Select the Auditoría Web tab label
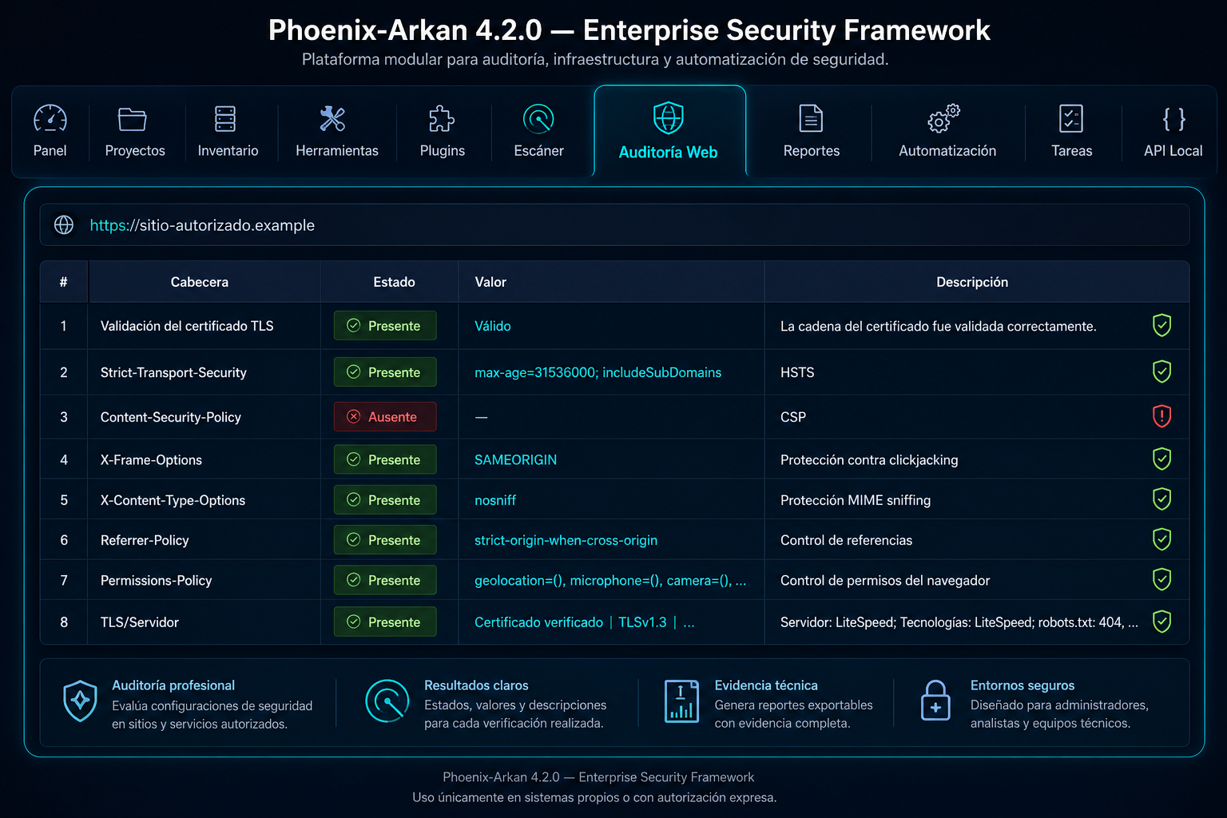Screen dimensions: 1227x818 [x=668, y=152]
